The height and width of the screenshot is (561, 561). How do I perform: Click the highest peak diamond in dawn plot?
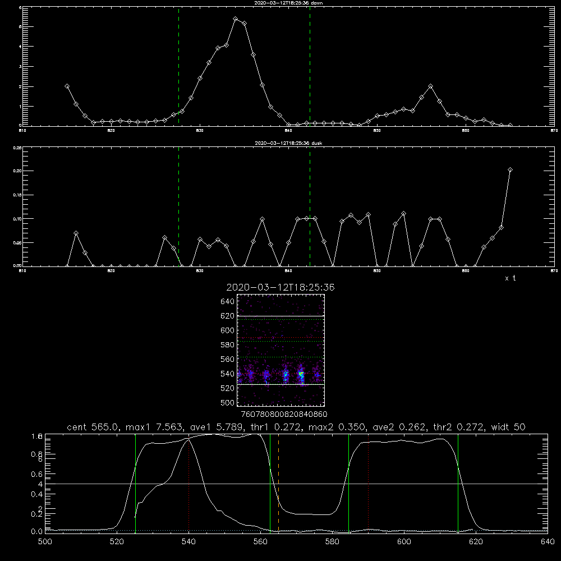pos(235,19)
